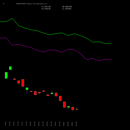Click the 20 Nov date axis label
The width and height of the screenshot is (130, 130).
coord(35,123)
